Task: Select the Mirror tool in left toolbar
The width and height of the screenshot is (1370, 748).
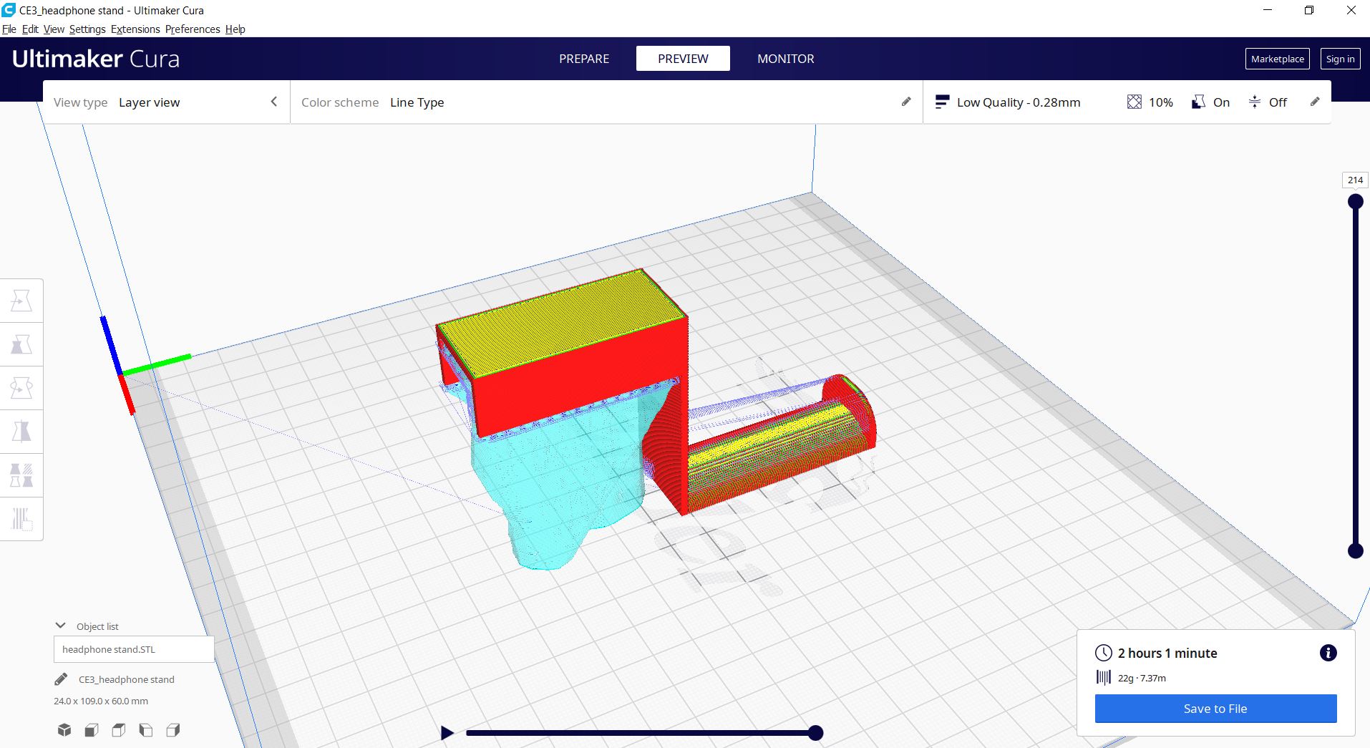Action: pyautogui.click(x=21, y=432)
